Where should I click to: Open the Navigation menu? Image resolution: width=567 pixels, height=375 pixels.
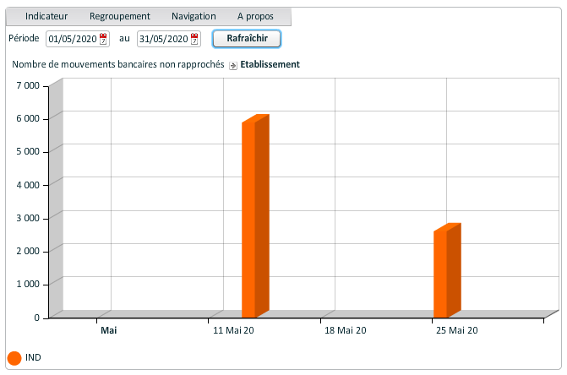[194, 16]
